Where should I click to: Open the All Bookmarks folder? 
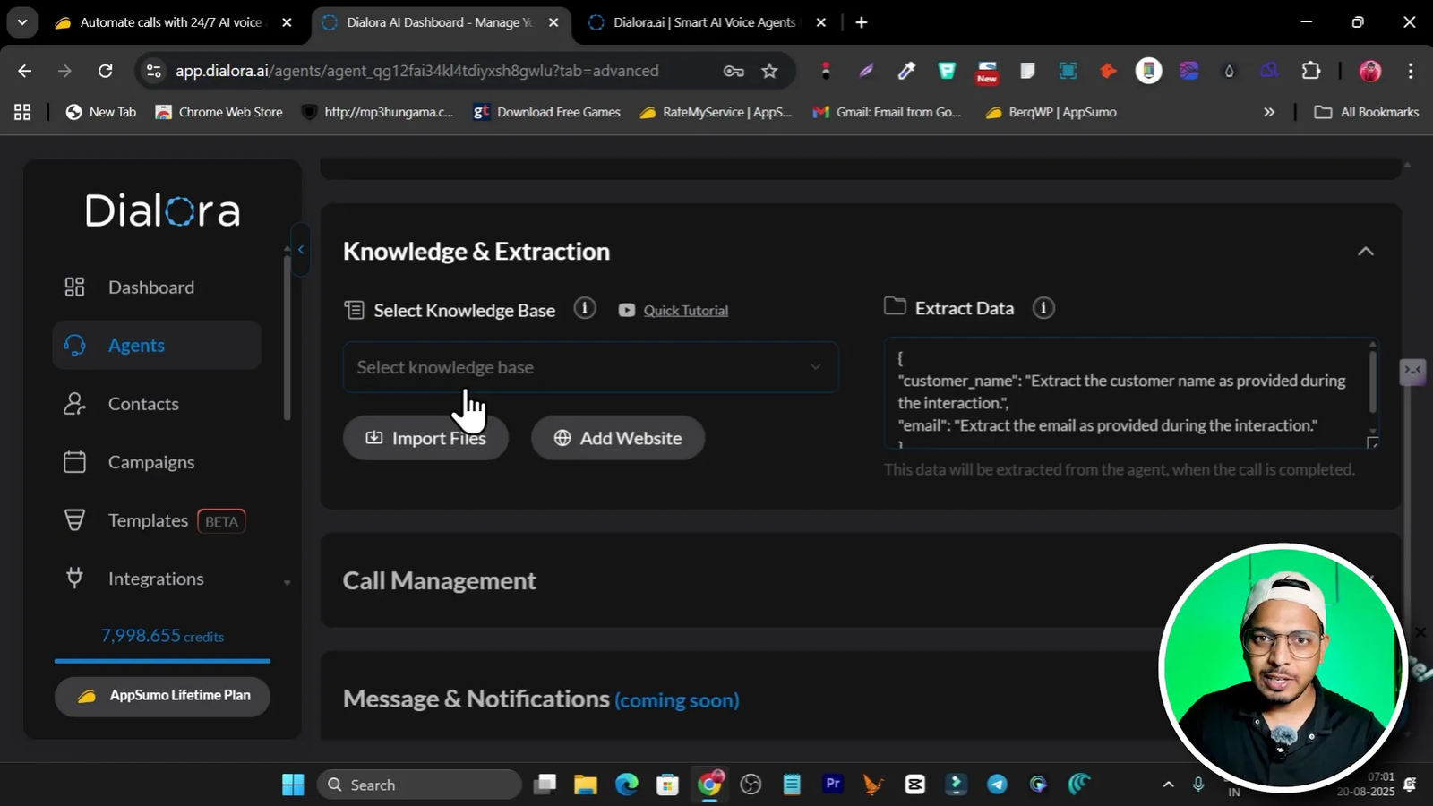point(1367,112)
